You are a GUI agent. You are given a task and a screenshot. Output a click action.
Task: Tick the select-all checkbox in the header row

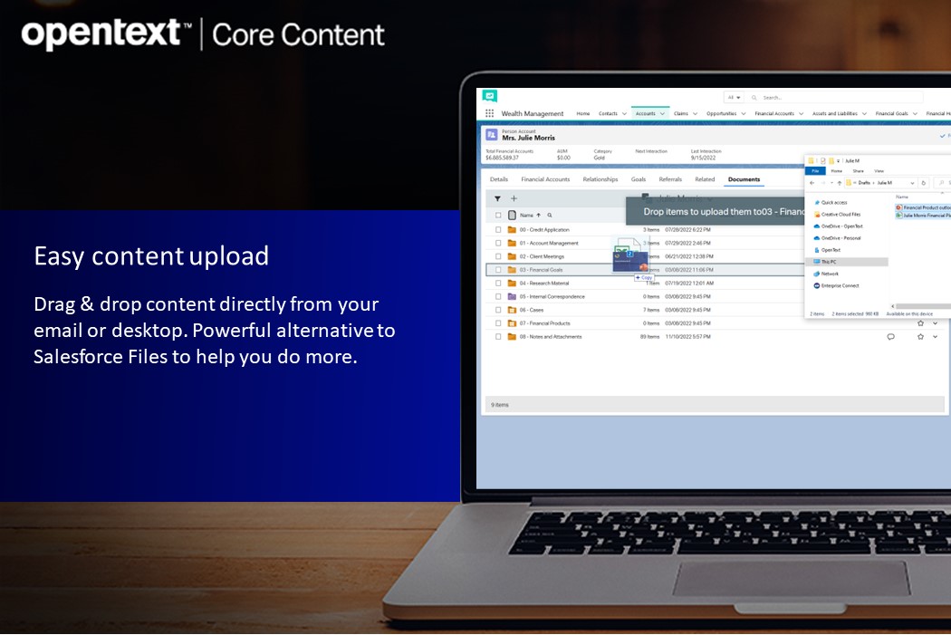coord(498,215)
